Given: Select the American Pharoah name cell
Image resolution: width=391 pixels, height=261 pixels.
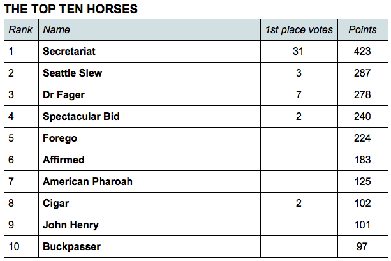Looking at the screenshot, I should (150, 182).
